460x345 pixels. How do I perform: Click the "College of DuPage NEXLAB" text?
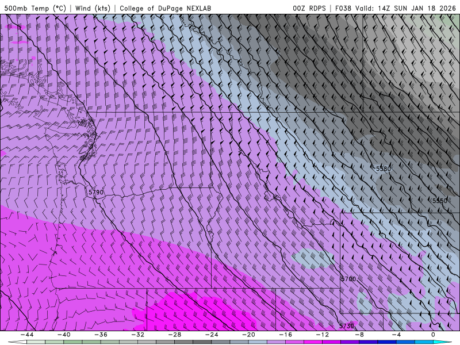click(x=165, y=8)
